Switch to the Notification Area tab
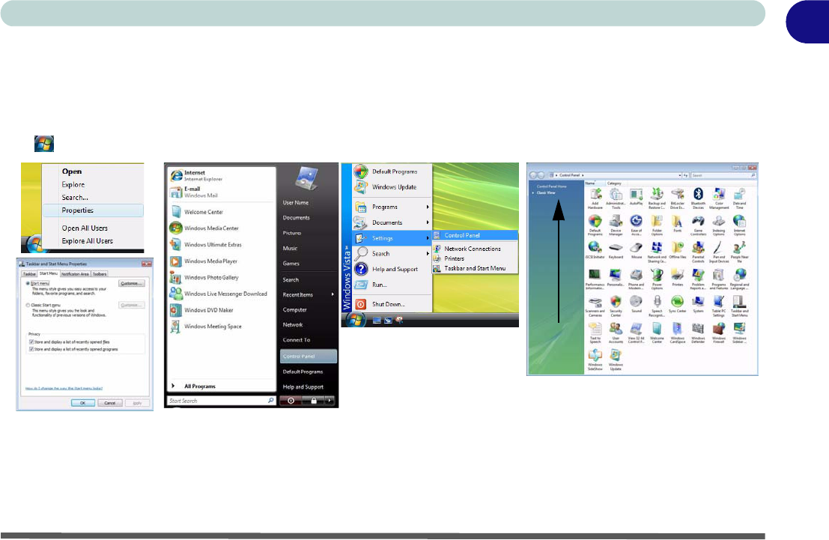829x540 pixels. 75,274
